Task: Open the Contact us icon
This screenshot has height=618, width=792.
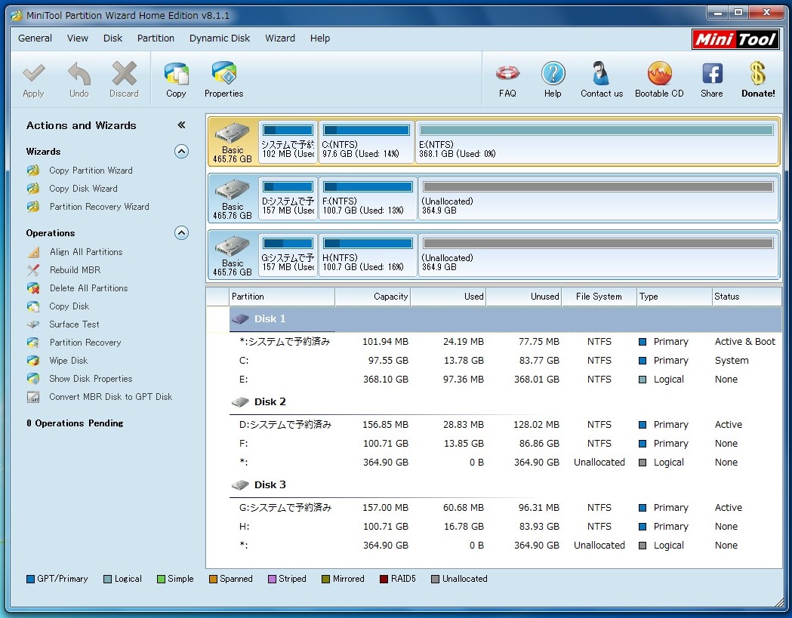Action: pos(600,73)
